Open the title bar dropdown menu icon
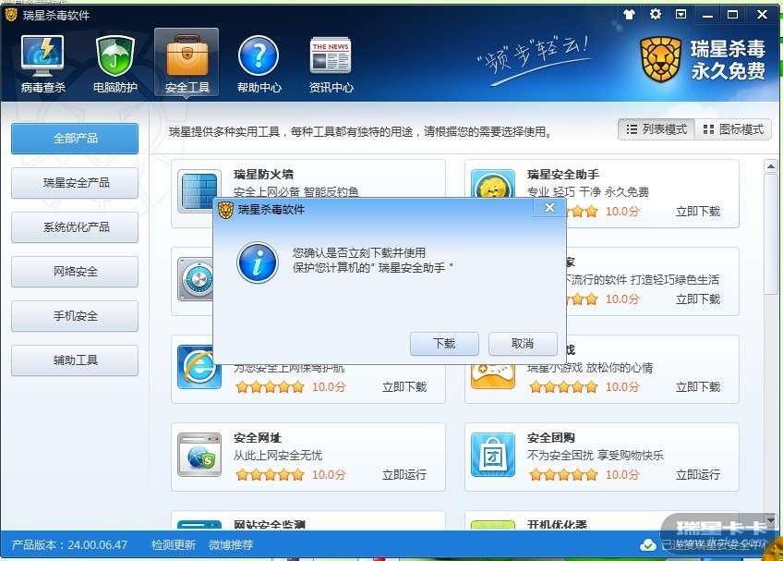 [681, 14]
